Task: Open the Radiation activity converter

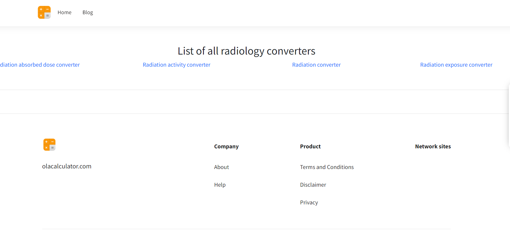Action: tap(176, 65)
